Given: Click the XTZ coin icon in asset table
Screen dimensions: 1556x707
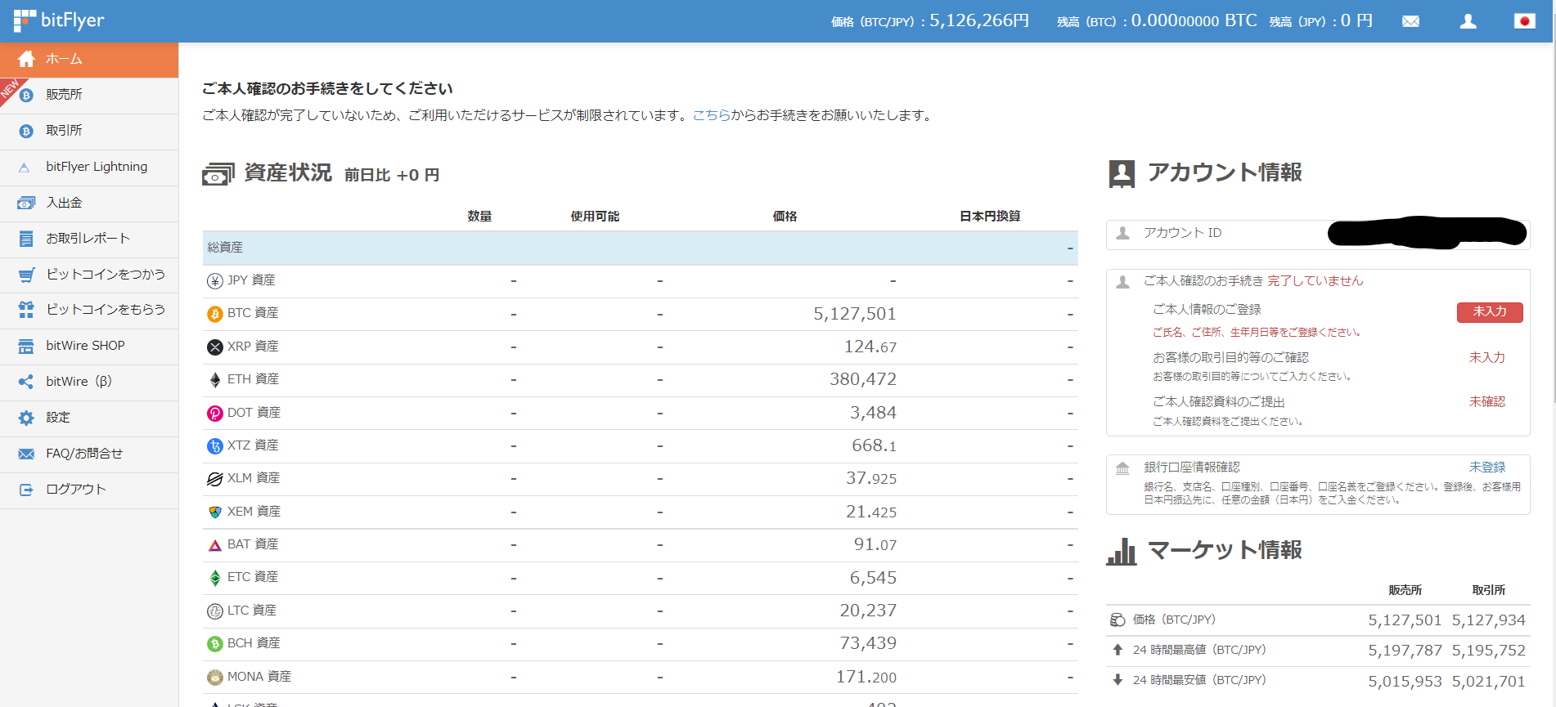Looking at the screenshot, I should 215,446.
